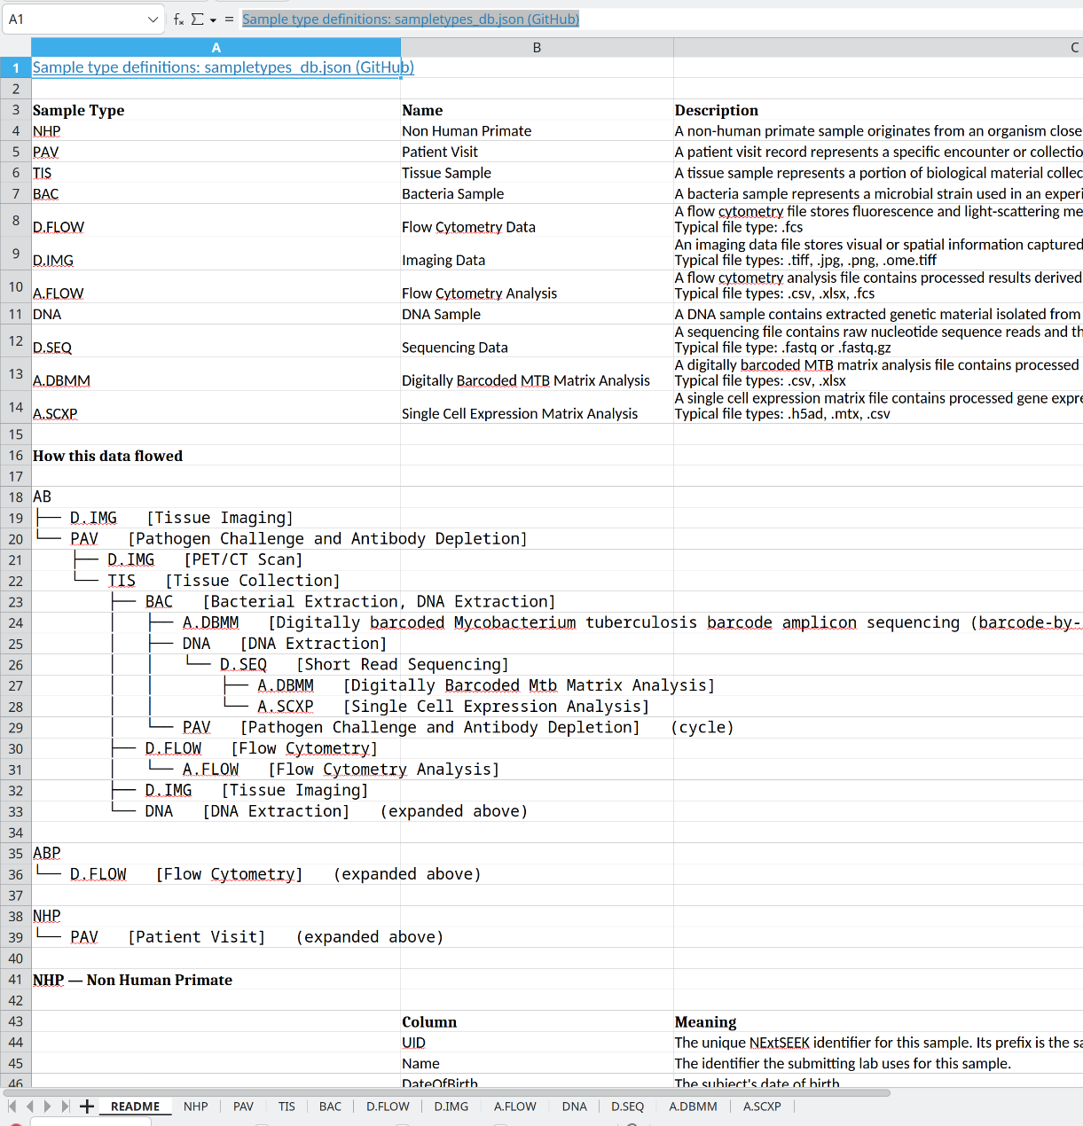1083x1126 pixels.
Task: Click the Sum sigma icon
Action: pos(197,19)
